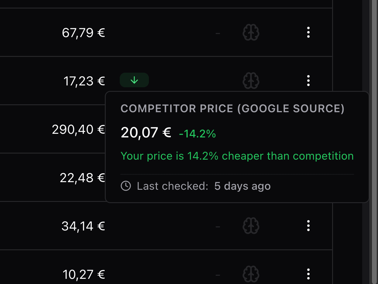Open the three-dot menu for the 34,14 € row
Screen dimensions: 378x284
coord(308,226)
